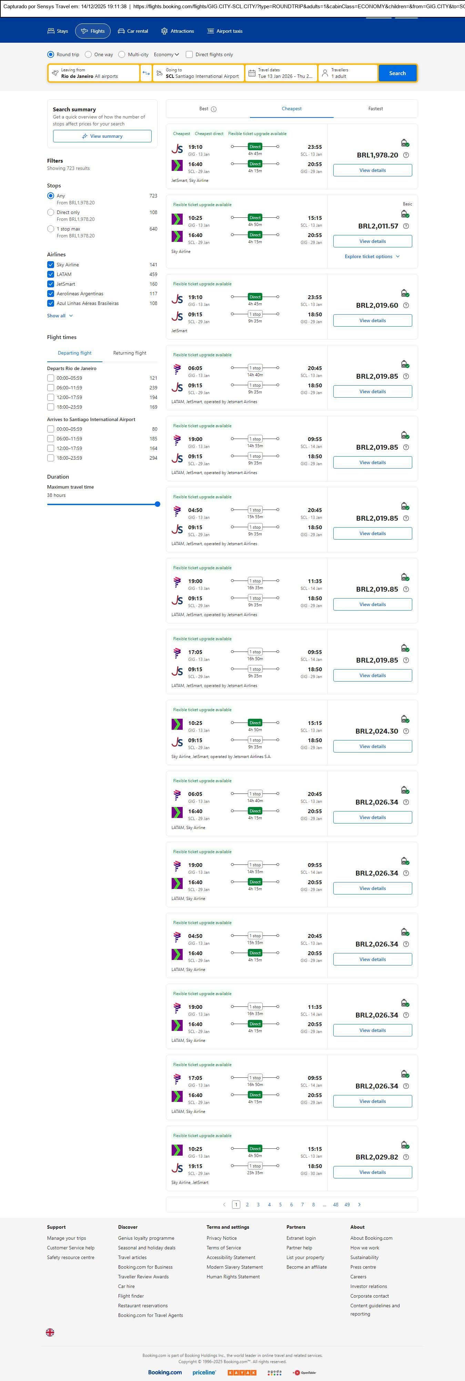Click the luggage icon above BRL2,011.57
Viewport: 465px width, 1381px height.
(x=405, y=214)
